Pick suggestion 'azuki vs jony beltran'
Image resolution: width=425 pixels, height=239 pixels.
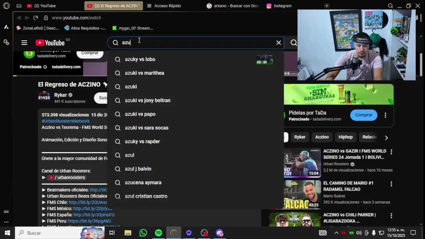click(196, 100)
